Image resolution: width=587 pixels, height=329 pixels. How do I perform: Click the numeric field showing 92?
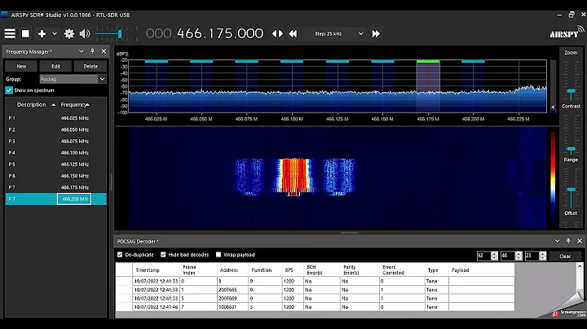pos(483,256)
